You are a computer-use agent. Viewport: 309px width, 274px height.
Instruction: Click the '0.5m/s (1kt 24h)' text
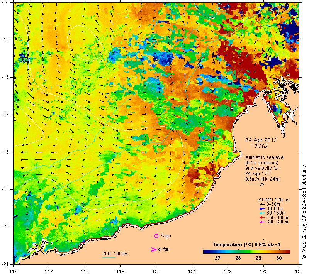click(262, 179)
